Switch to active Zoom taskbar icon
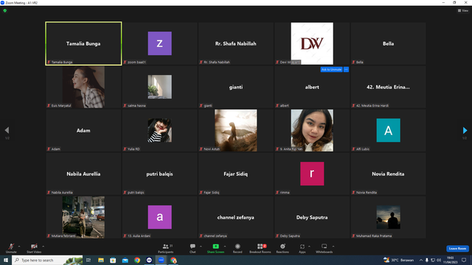 pyautogui.click(x=162, y=260)
